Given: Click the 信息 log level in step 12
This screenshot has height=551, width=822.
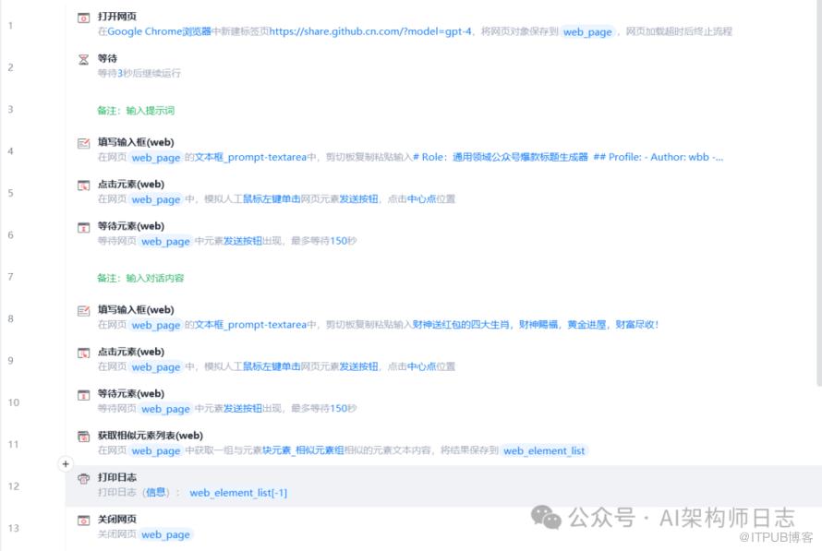Looking at the screenshot, I should point(156,492).
